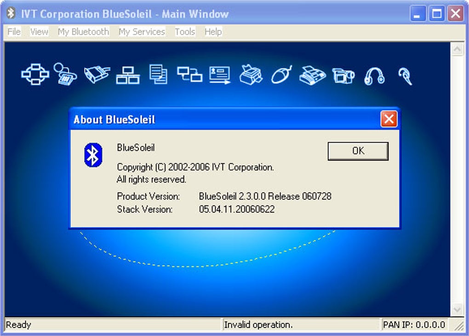
Task: Click the hands-free earpiece service icon
Action: click(x=404, y=74)
